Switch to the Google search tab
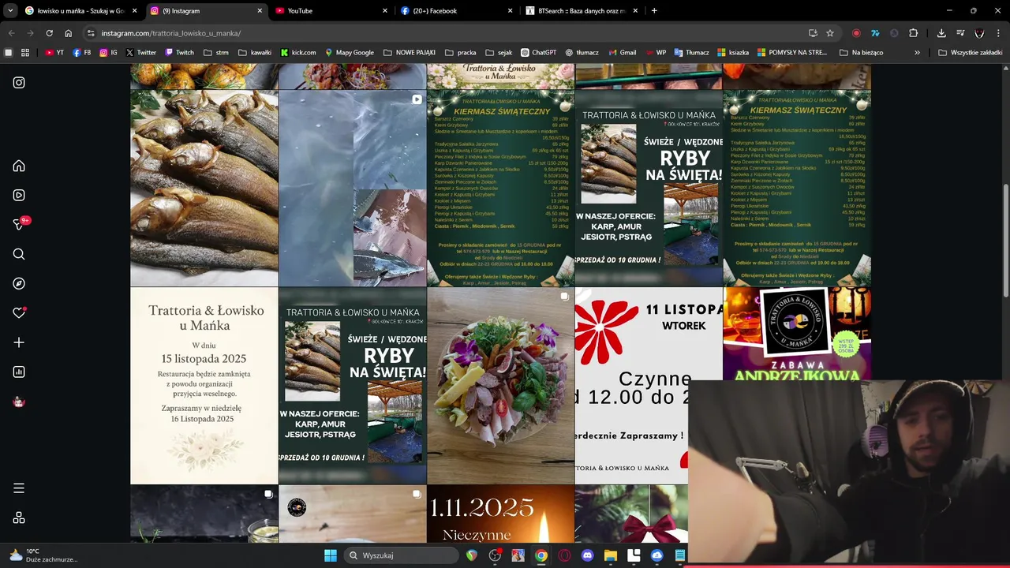 (x=79, y=11)
